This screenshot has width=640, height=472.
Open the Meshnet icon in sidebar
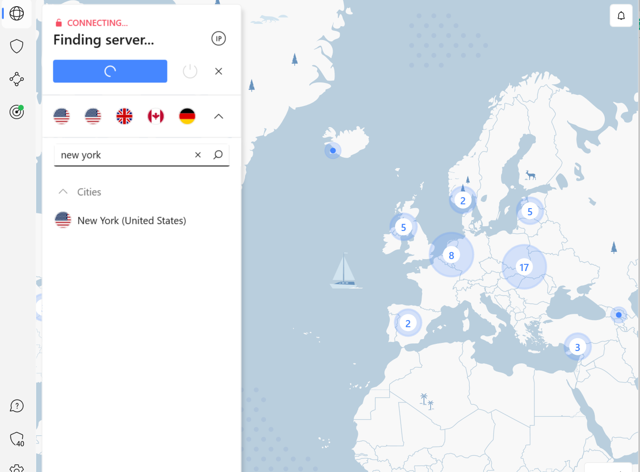[17, 79]
